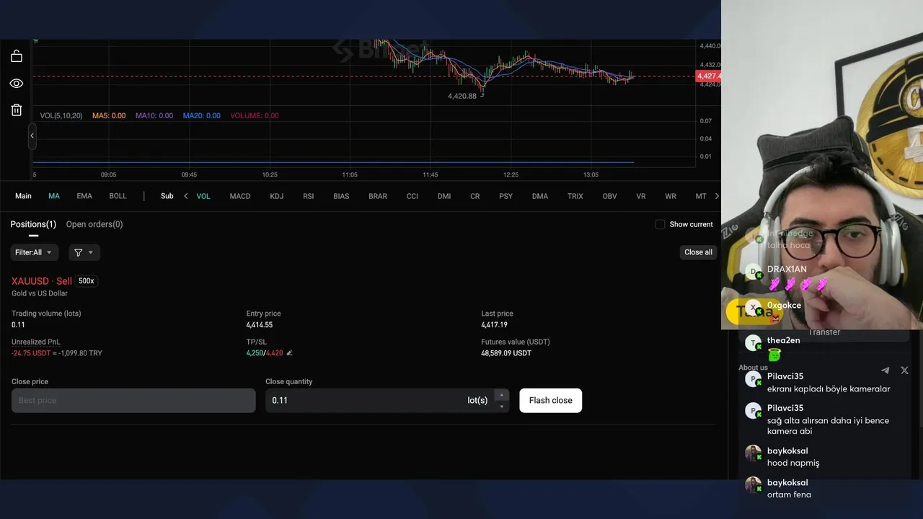
Task: Select the MA indicator
Action: pos(54,196)
